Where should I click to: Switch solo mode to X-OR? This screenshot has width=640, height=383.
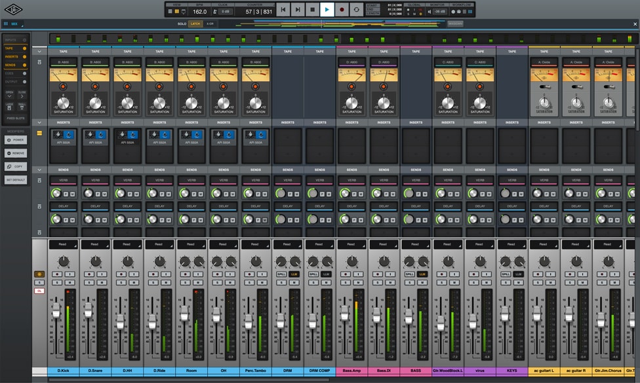coord(210,24)
